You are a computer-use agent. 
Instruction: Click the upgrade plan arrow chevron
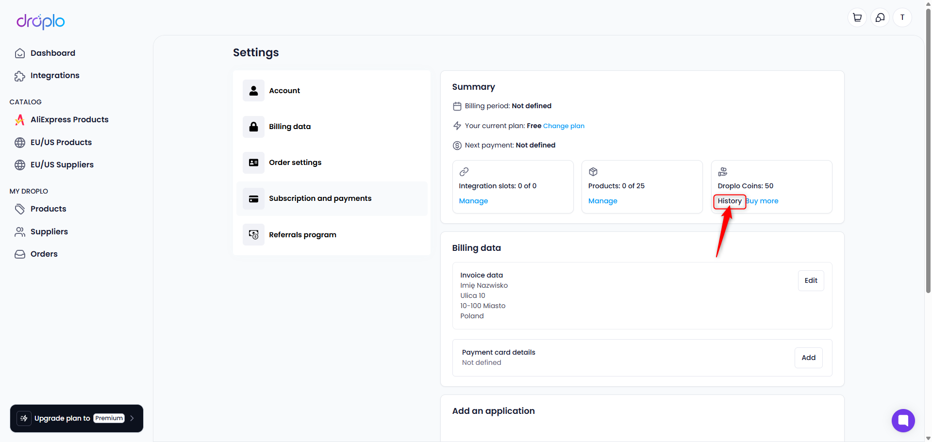coord(132,418)
